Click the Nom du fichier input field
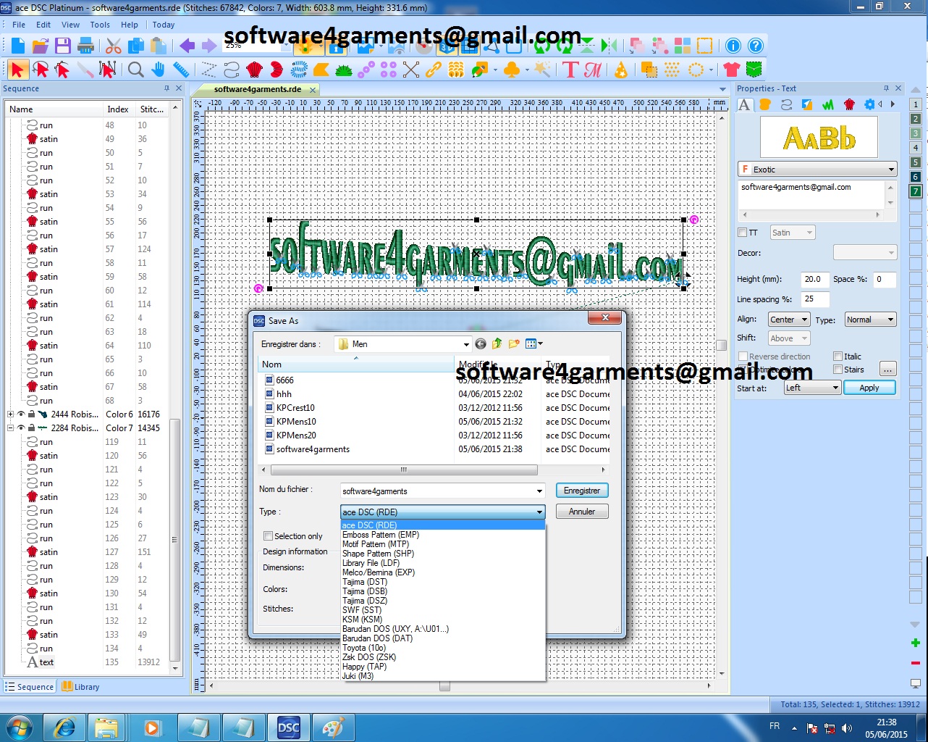The height and width of the screenshot is (742, 928). click(x=442, y=491)
